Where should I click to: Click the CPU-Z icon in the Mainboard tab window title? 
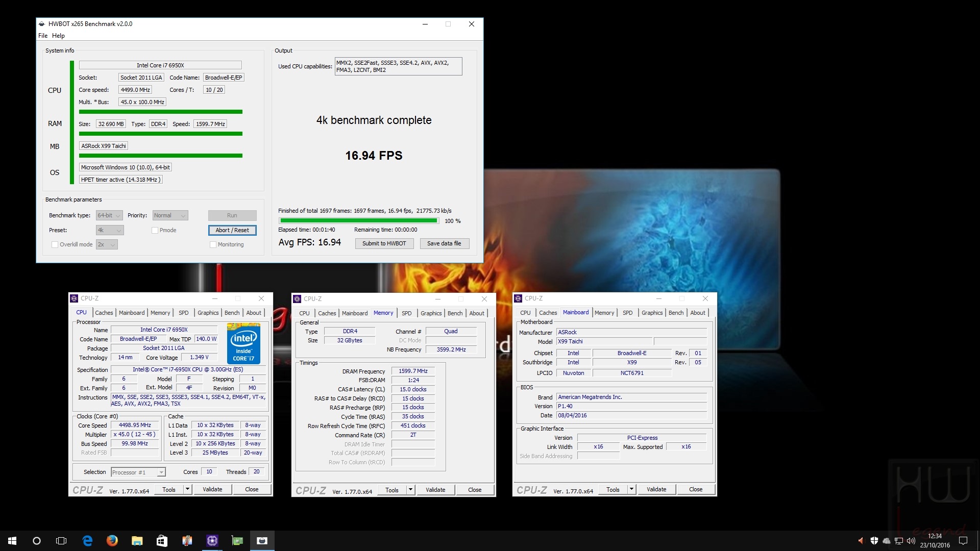(x=518, y=298)
